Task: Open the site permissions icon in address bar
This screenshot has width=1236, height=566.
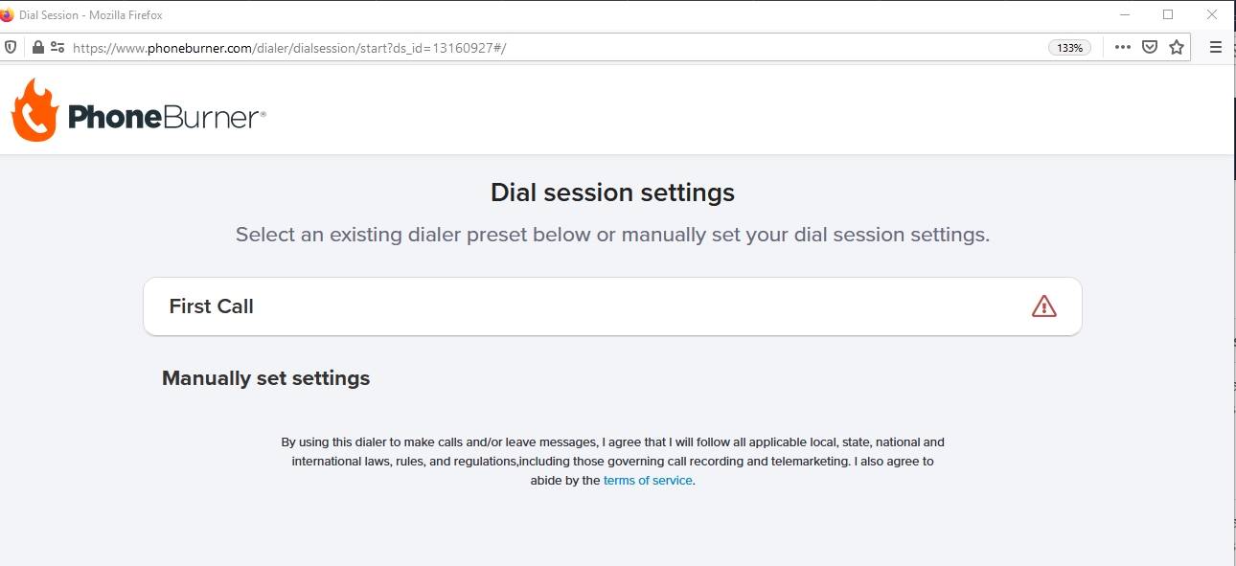Action: pos(57,47)
